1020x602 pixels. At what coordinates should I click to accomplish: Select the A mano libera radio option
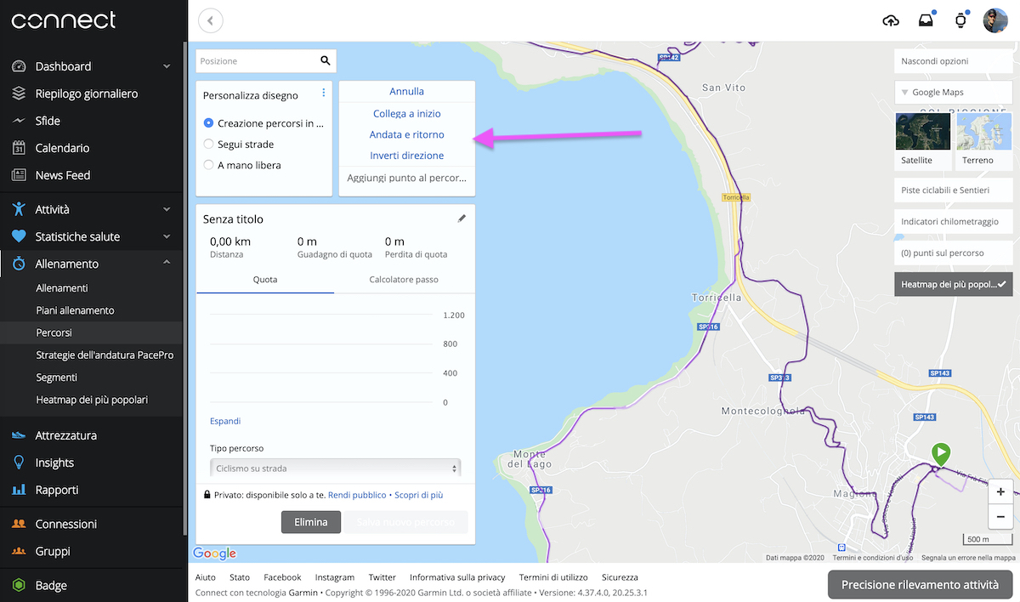point(208,164)
